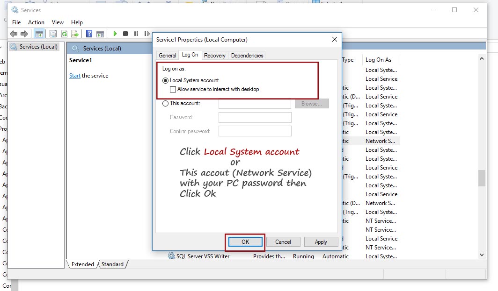Viewport: 498px width, 291px height.
Task: Open Properties via the toolbar icon
Action: [53, 34]
